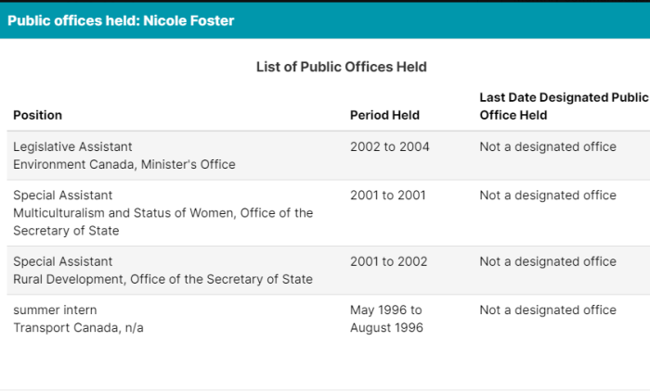Click the '2002 to 2004' period cell
Viewport: 650px width, 392px height.
390,146
